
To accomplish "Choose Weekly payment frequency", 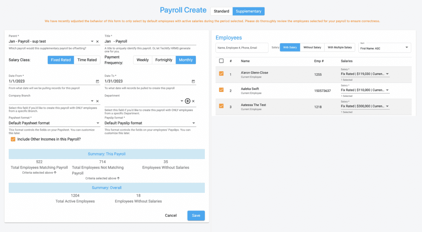I will tap(143, 60).
